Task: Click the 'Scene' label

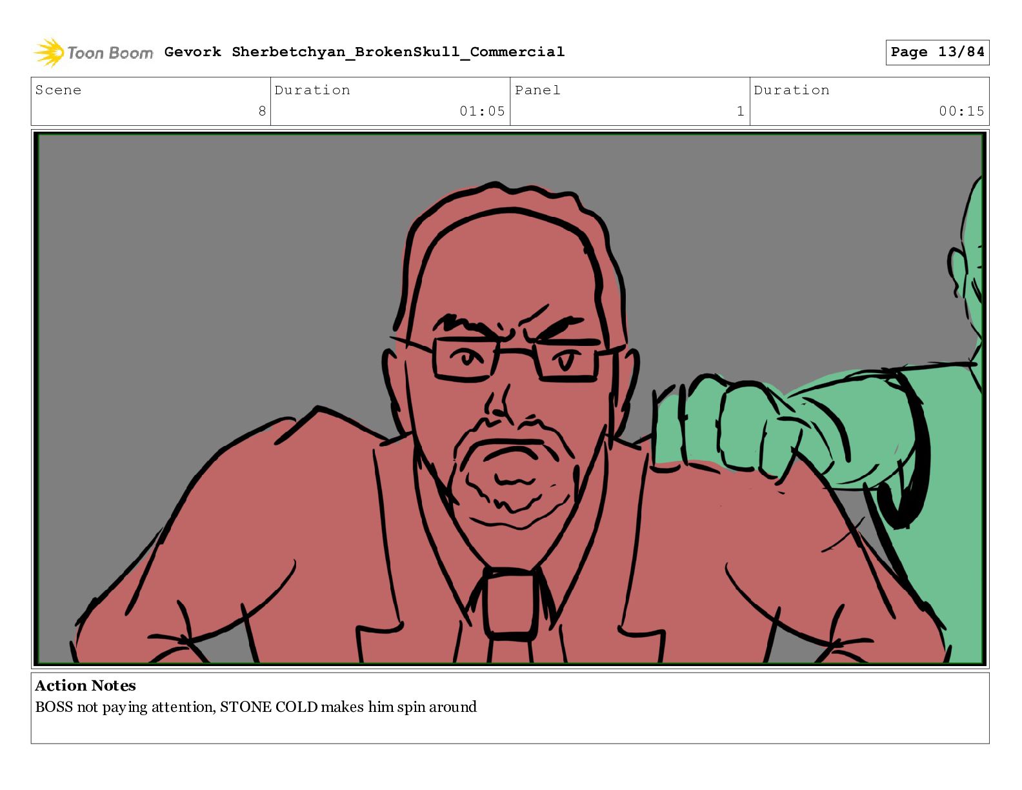Action: (58, 90)
